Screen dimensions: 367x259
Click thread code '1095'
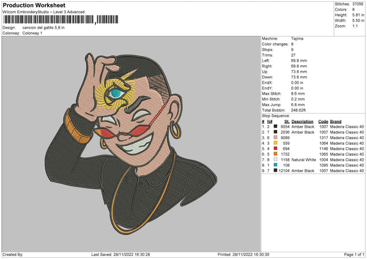click(324, 165)
